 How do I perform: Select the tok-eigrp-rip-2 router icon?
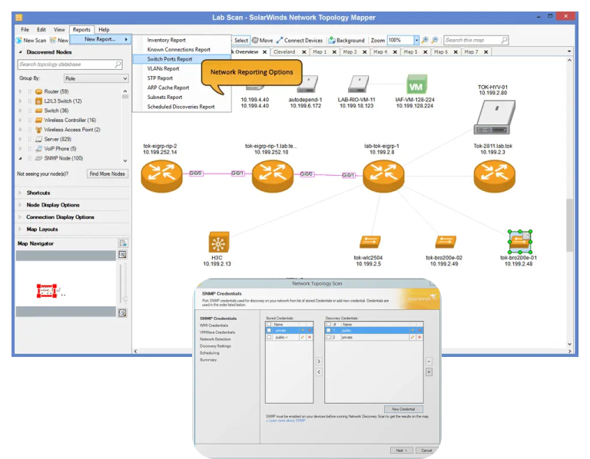[161, 176]
